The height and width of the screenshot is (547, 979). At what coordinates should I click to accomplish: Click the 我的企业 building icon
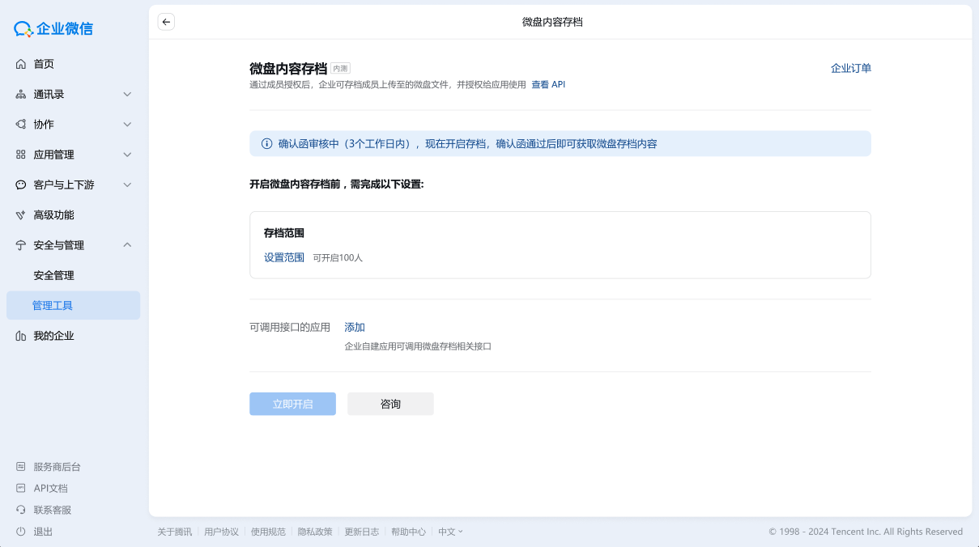pyautogui.click(x=20, y=335)
